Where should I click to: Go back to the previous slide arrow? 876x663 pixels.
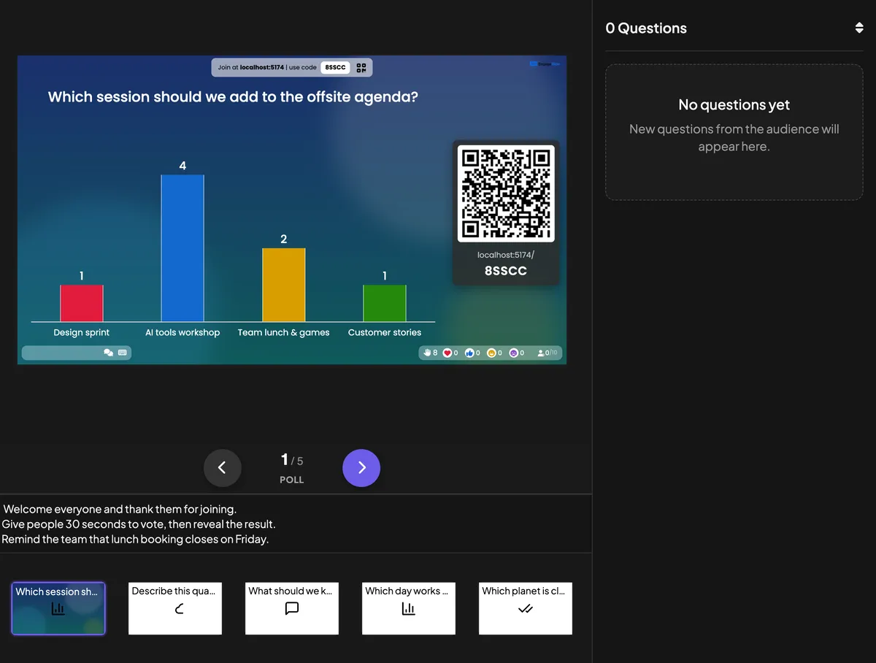[223, 467]
